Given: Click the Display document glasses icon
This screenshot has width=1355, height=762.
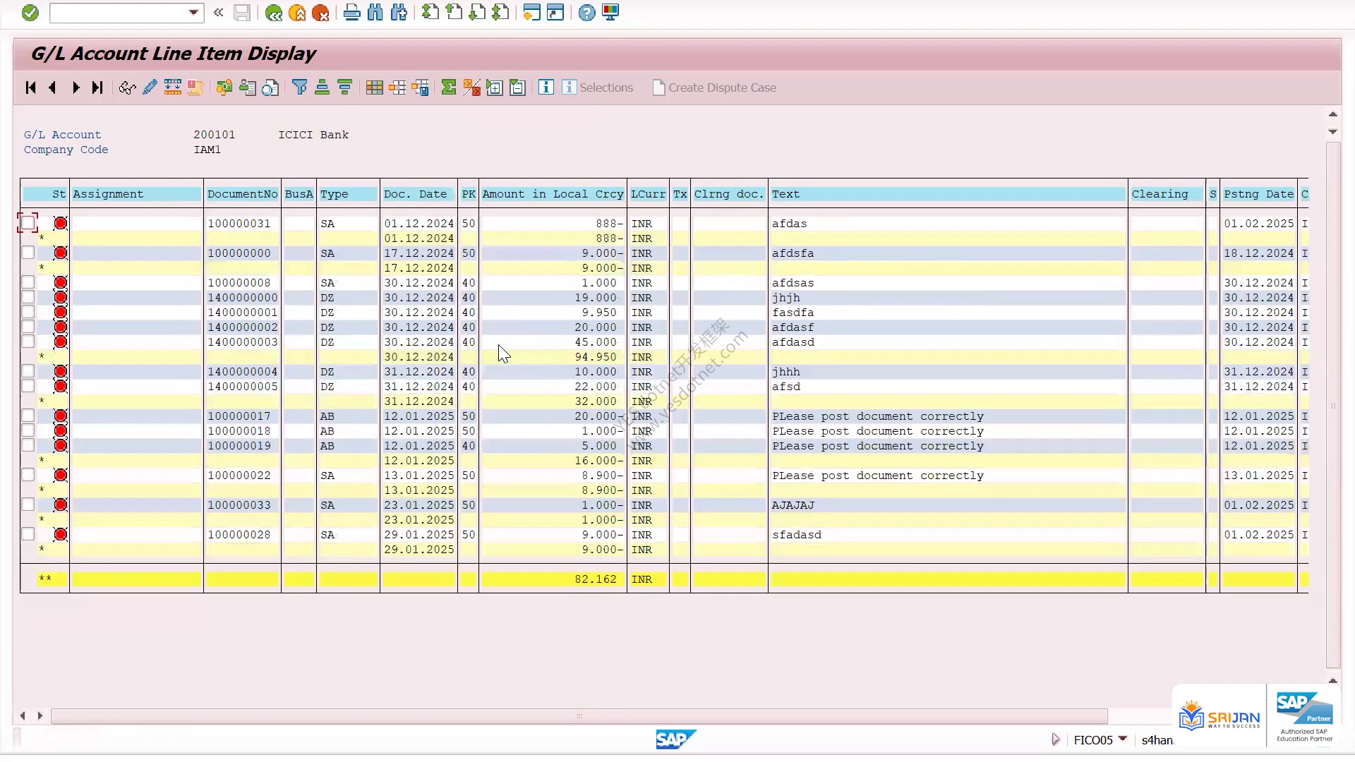Looking at the screenshot, I should coord(127,87).
